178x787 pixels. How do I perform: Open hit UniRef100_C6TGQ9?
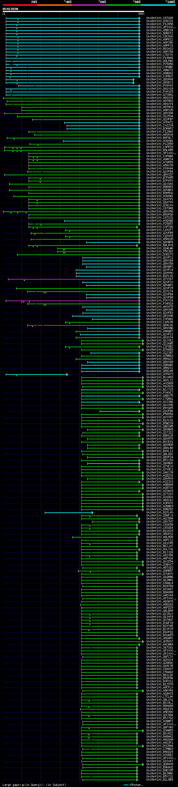(x=160, y=18)
